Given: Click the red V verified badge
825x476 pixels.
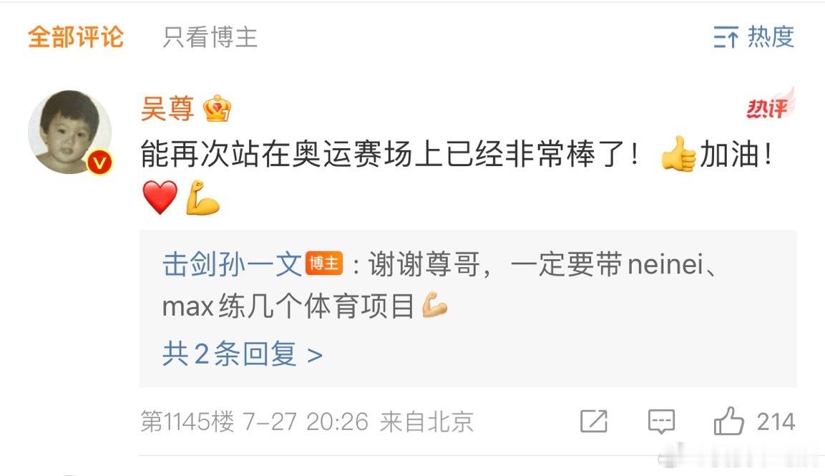Looking at the screenshot, I should point(99,162).
